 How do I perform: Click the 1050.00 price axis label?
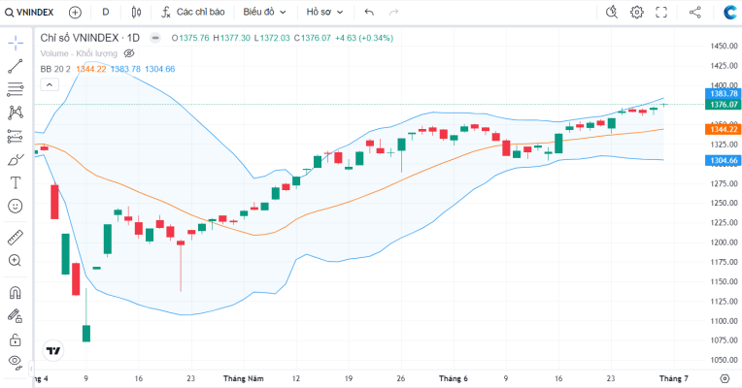click(x=724, y=360)
